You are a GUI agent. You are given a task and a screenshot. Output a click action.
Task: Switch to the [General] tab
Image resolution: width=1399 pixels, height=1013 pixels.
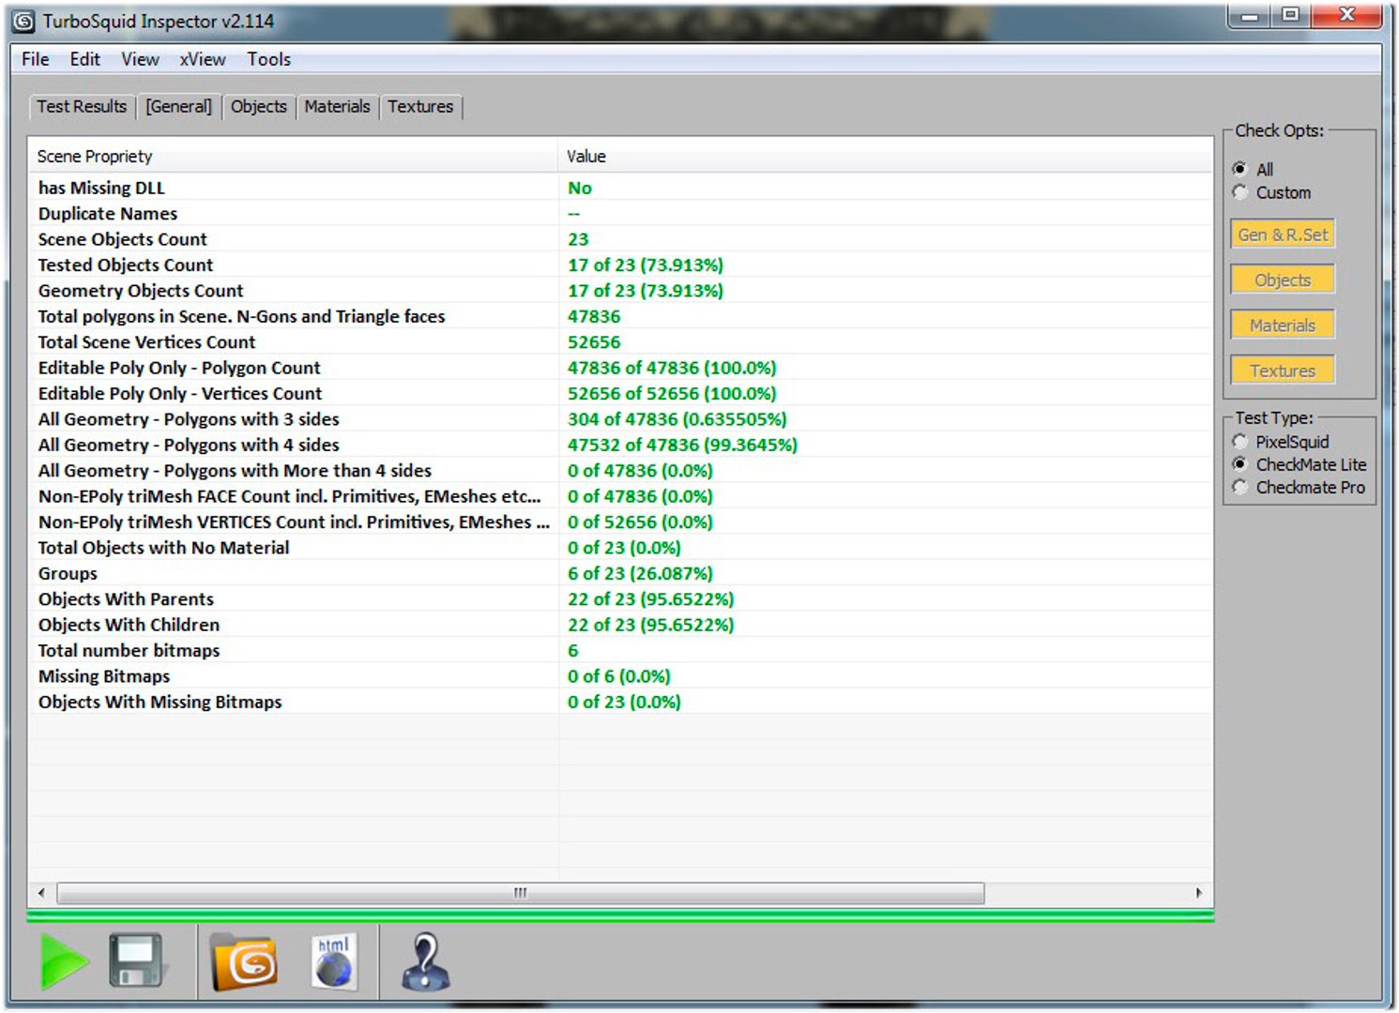[178, 107]
